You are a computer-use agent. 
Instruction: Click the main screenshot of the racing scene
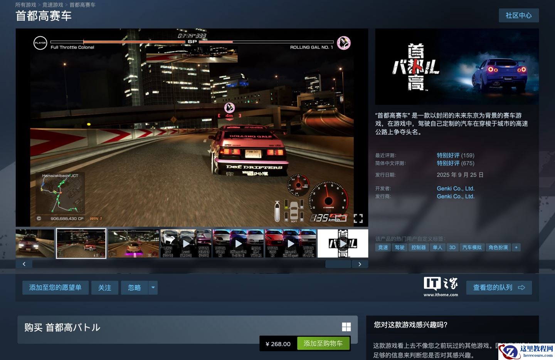click(x=192, y=127)
